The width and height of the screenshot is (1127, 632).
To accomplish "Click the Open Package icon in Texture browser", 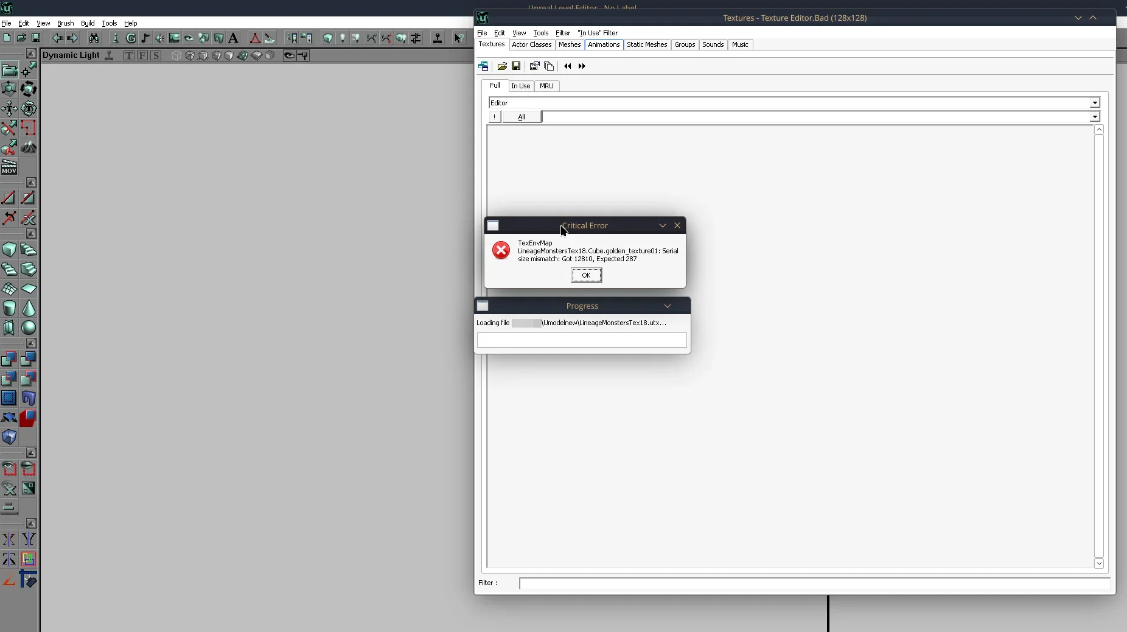I will coord(502,66).
